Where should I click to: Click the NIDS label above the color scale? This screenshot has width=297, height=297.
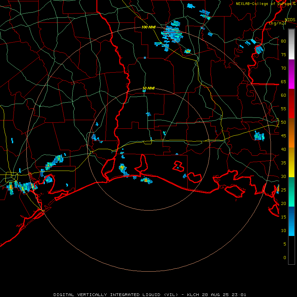tap(290, 20)
